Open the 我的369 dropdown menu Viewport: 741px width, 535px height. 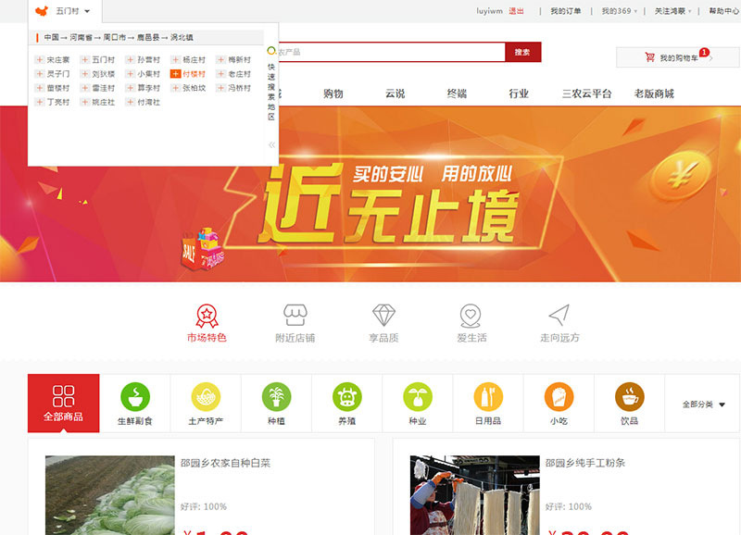(x=619, y=11)
